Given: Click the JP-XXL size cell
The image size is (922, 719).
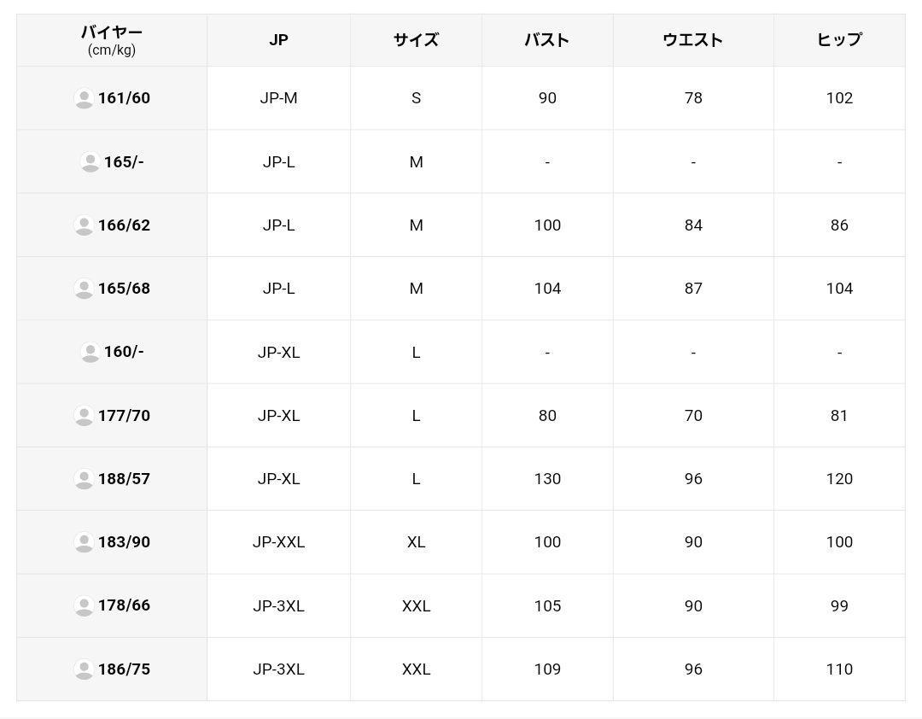Looking at the screenshot, I should [x=278, y=542].
